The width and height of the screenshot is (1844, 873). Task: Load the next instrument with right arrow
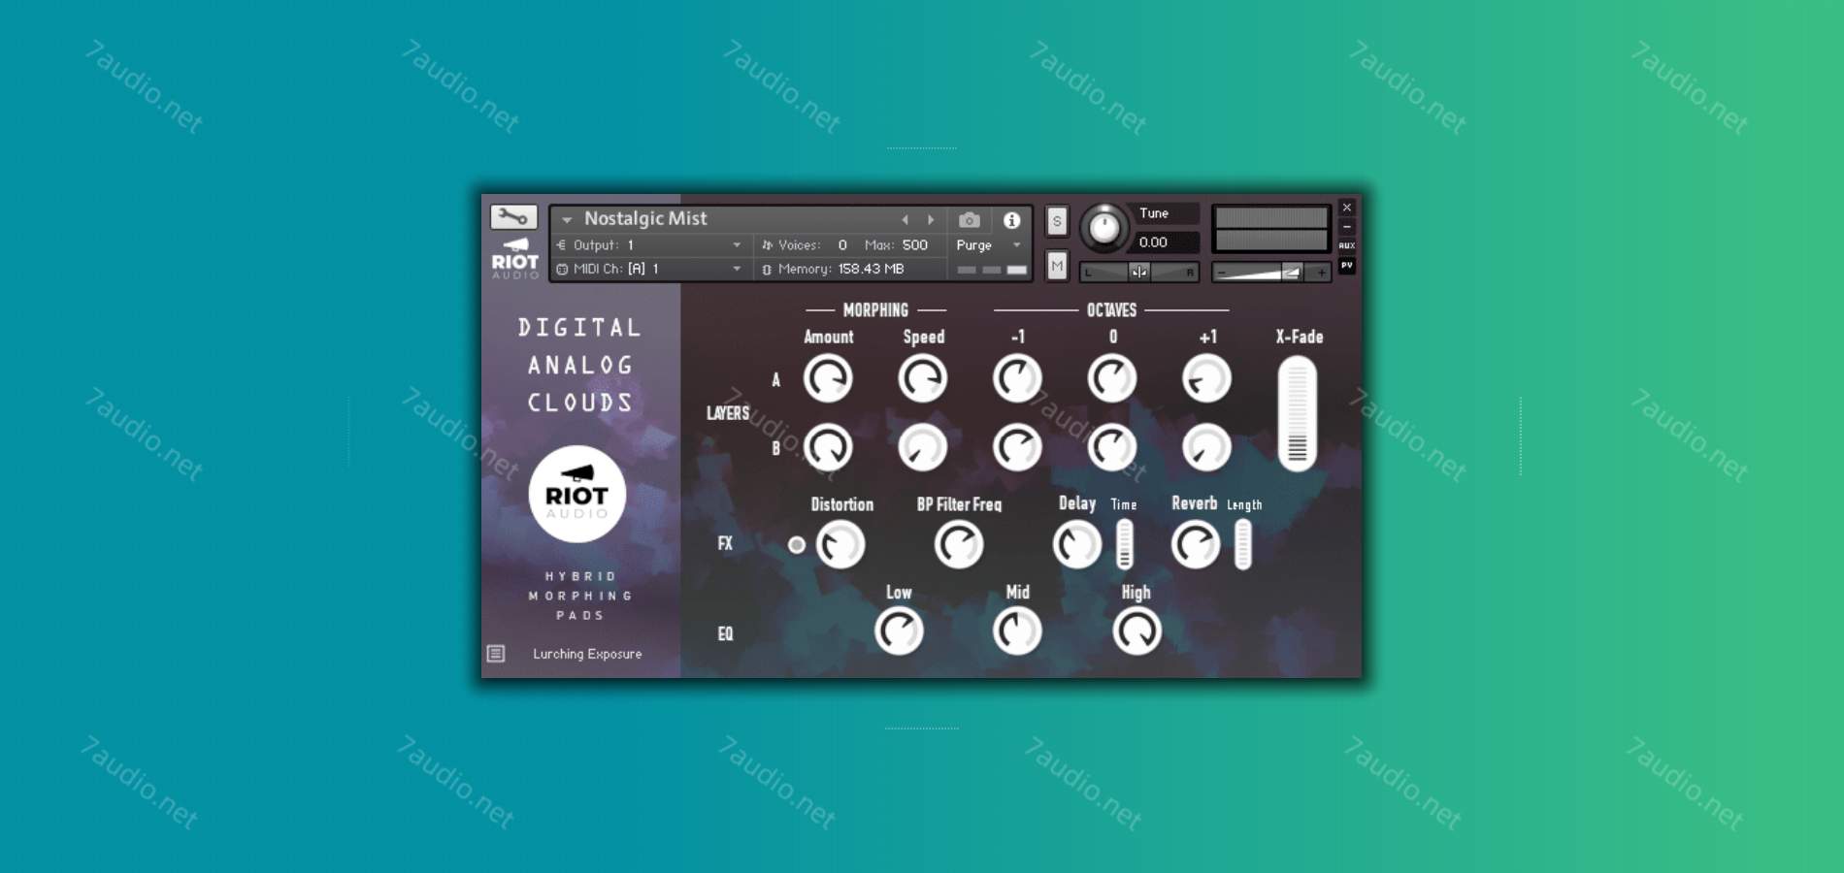point(931,220)
